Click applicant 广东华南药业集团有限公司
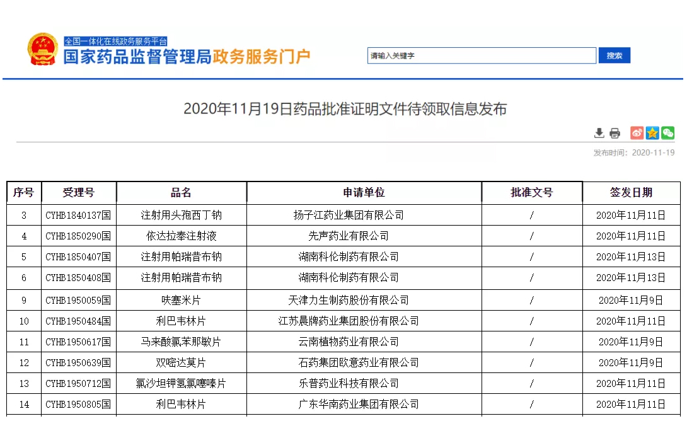This screenshot has width=687, height=426. pos(359,404)
